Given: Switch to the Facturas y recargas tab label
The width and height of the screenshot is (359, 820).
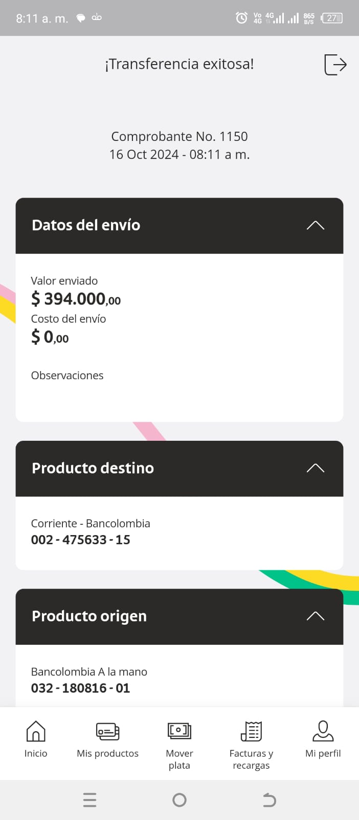Looking at the screenshot, I should [251, 759].
